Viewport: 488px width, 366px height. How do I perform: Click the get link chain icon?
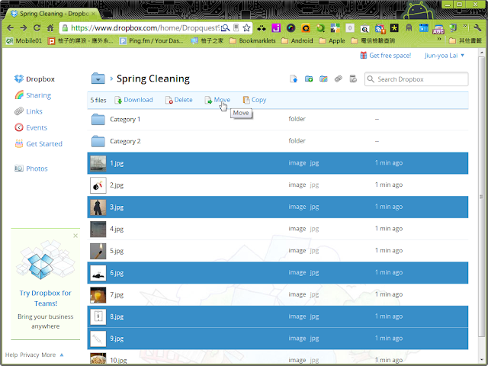[339, 79]
